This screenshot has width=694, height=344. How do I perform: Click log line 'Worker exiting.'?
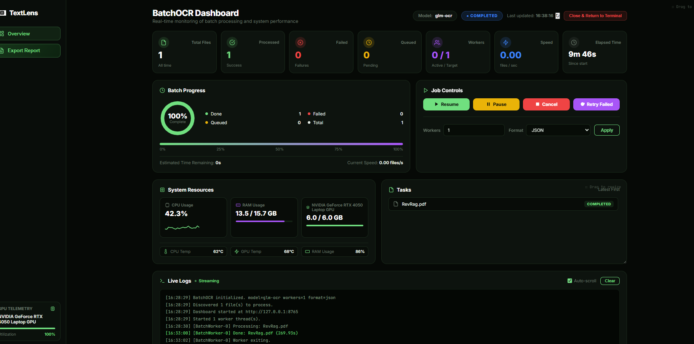pos(218,340)
